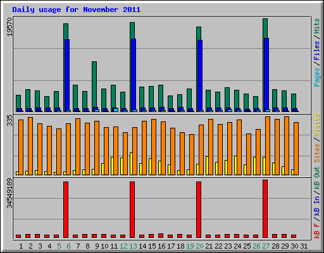Select the 34549189 kB axis value

pos(9,193)
